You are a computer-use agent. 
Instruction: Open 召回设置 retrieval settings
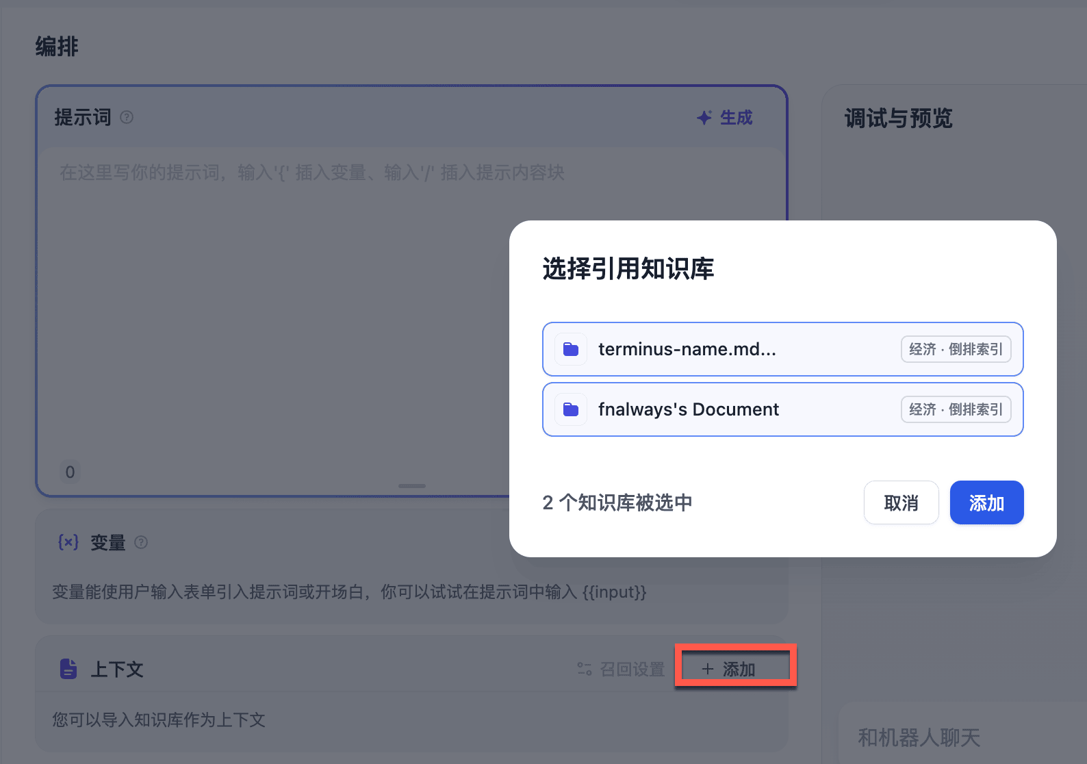631,669
